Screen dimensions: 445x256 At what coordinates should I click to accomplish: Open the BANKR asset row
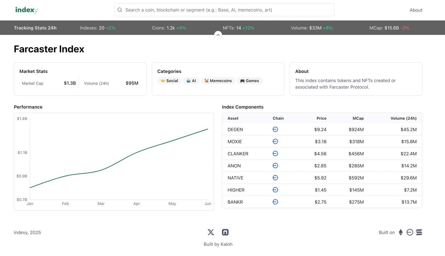pyautogui.click(x=322, y=202)
